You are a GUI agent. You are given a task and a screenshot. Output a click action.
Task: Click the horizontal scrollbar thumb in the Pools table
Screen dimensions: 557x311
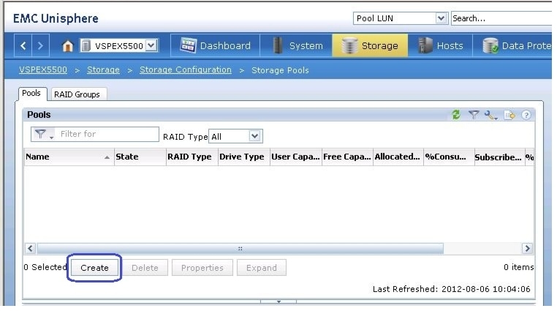(240, 249)
